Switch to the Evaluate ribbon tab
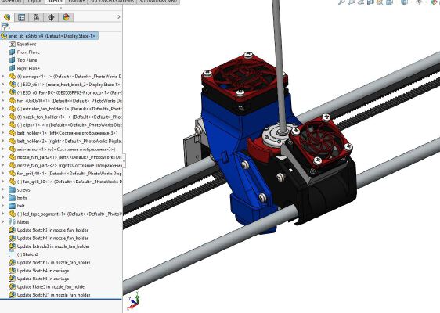 click(76, 2)
